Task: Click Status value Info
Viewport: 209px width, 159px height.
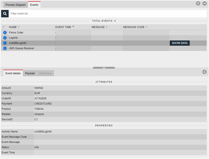Action: [x=37, y=147]
